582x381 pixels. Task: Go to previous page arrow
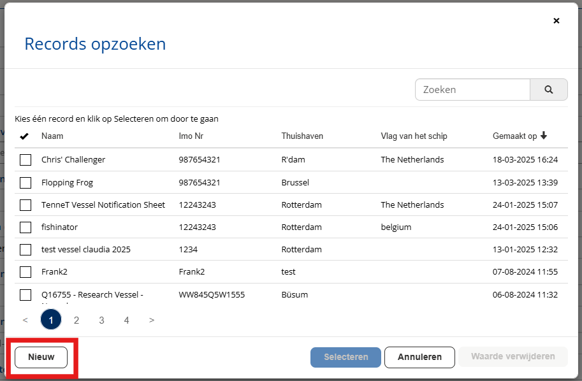click(x=25, y=320)
